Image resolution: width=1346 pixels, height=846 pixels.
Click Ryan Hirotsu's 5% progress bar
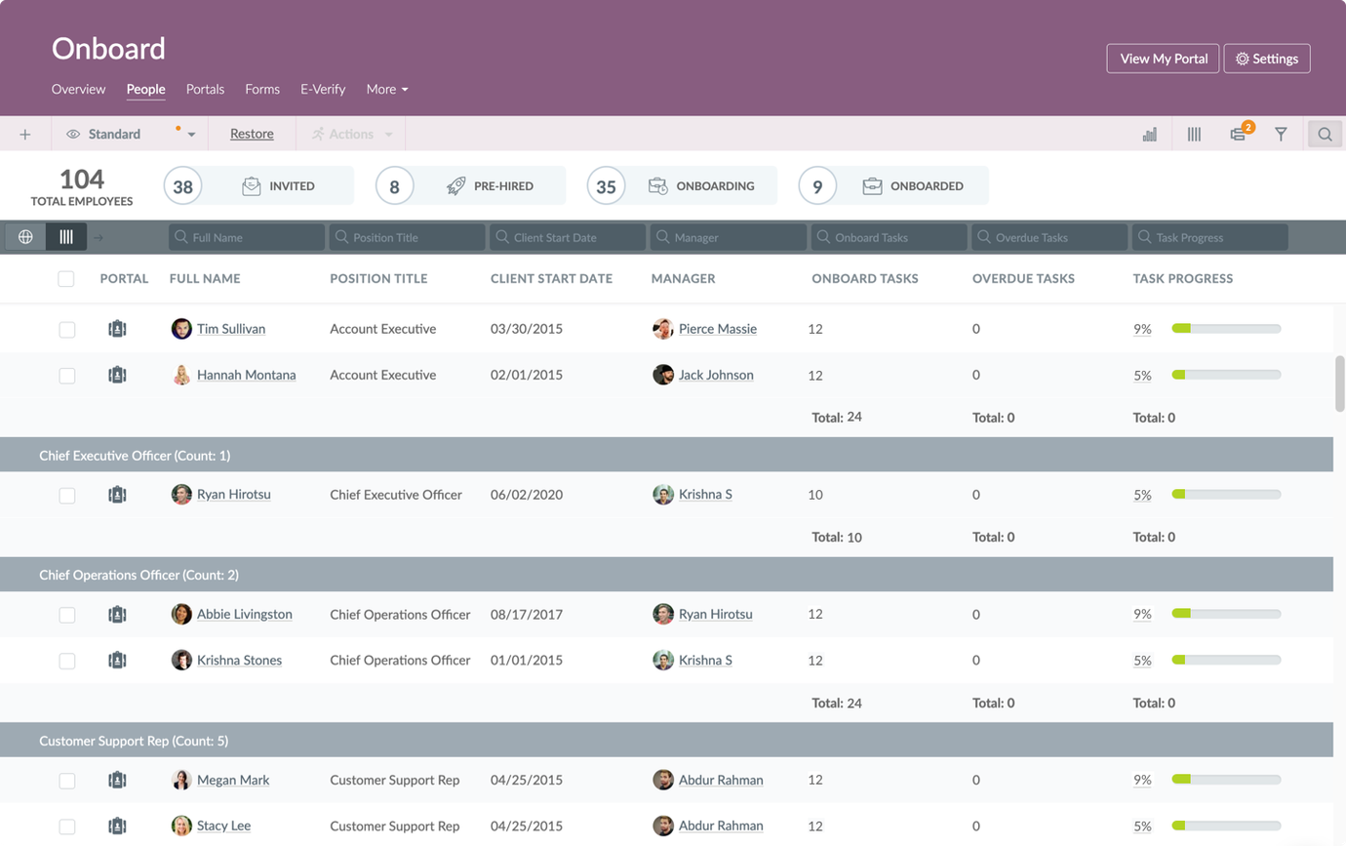1226,495
